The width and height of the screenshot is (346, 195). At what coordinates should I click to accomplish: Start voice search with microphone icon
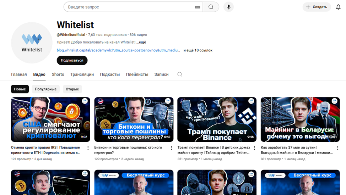[x=229, y=7]
